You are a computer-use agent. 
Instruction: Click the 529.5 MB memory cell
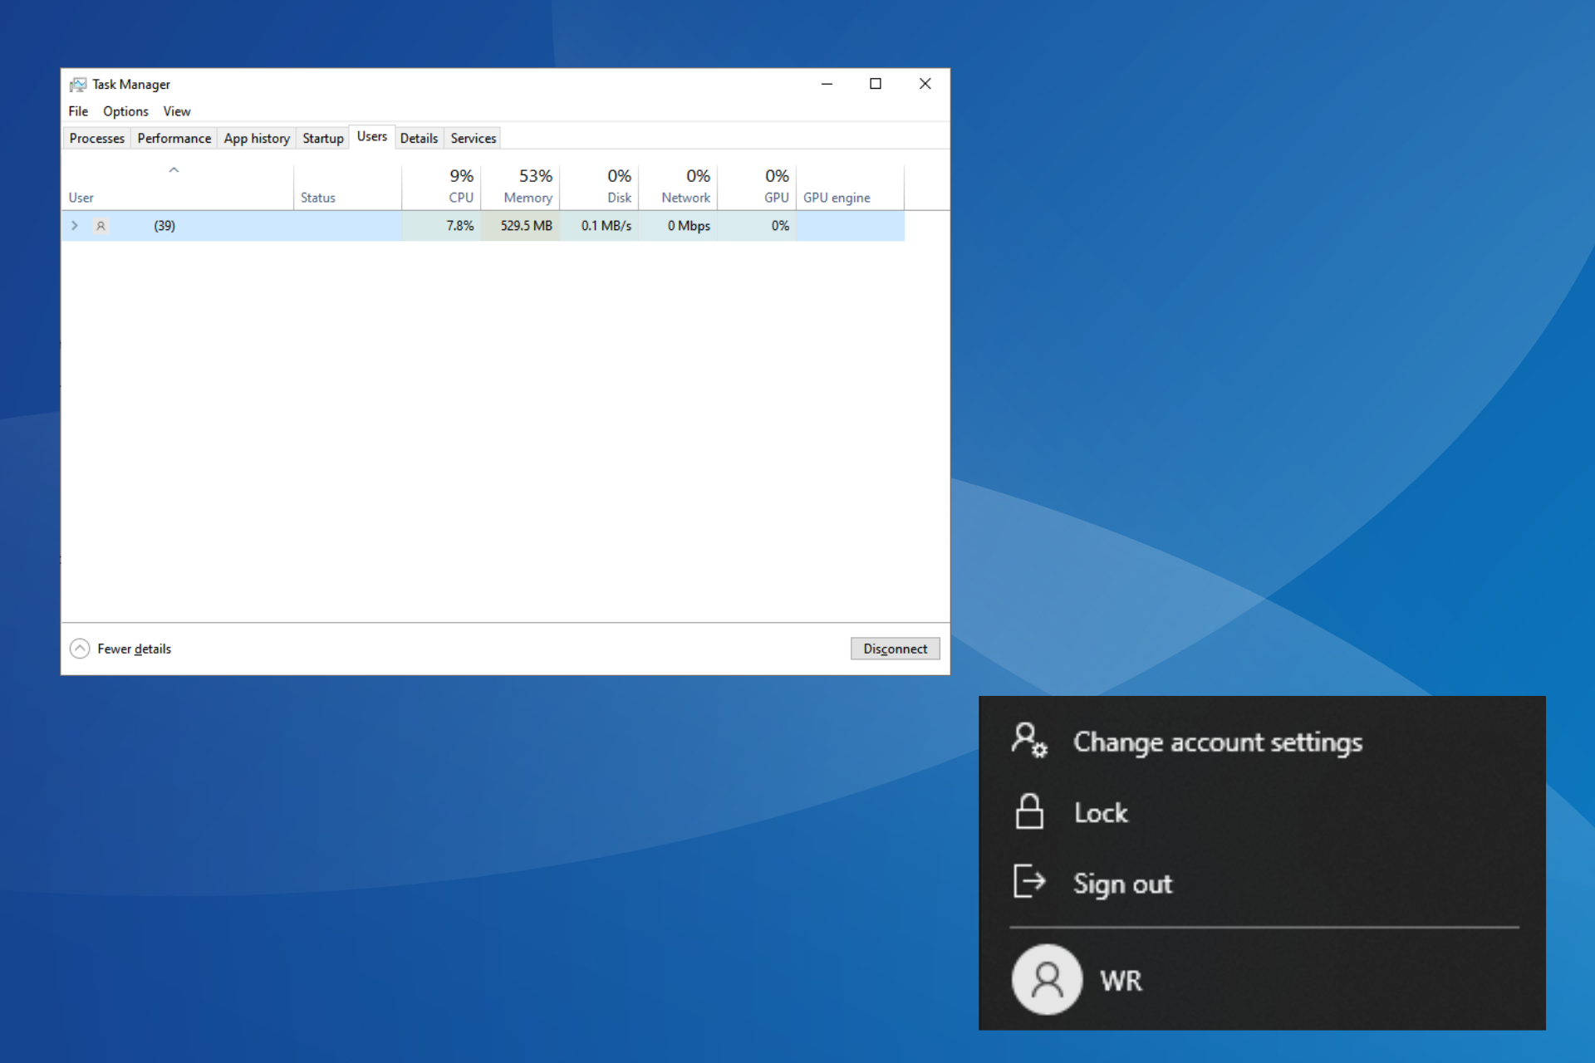(x=520, y=226)
